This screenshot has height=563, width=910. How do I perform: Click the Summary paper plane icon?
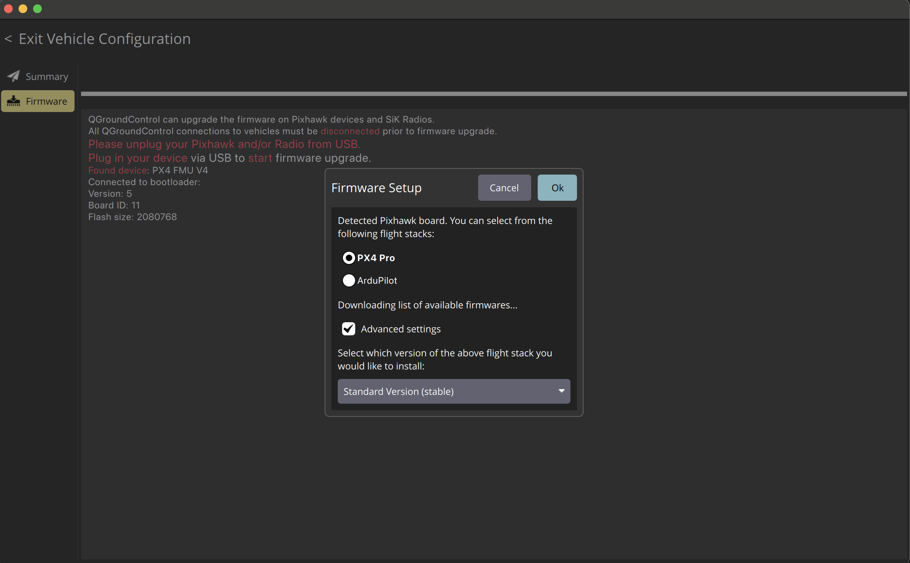click(13, 76)
